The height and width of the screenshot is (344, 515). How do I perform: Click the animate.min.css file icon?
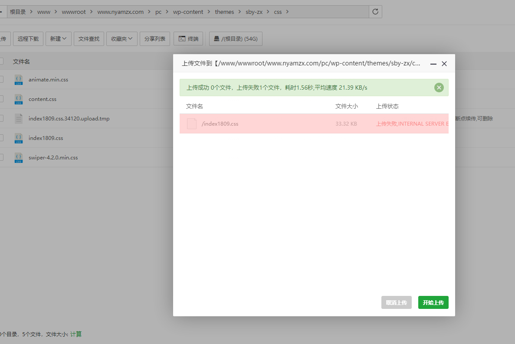point(19,80)
